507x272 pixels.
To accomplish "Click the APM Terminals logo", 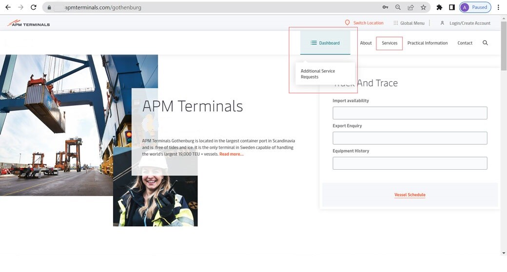I will (x=28, y=23).
